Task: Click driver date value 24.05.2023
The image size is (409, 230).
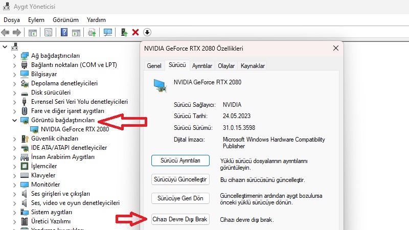Action: coord(237,116)
